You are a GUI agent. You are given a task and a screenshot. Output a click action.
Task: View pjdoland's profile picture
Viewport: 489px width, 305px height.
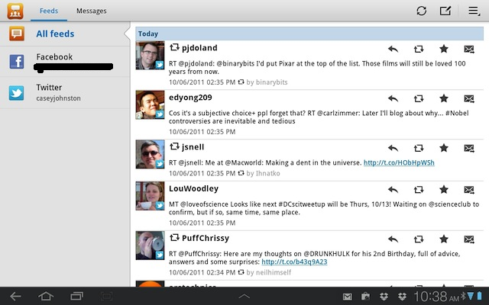[x=150, y=56]
